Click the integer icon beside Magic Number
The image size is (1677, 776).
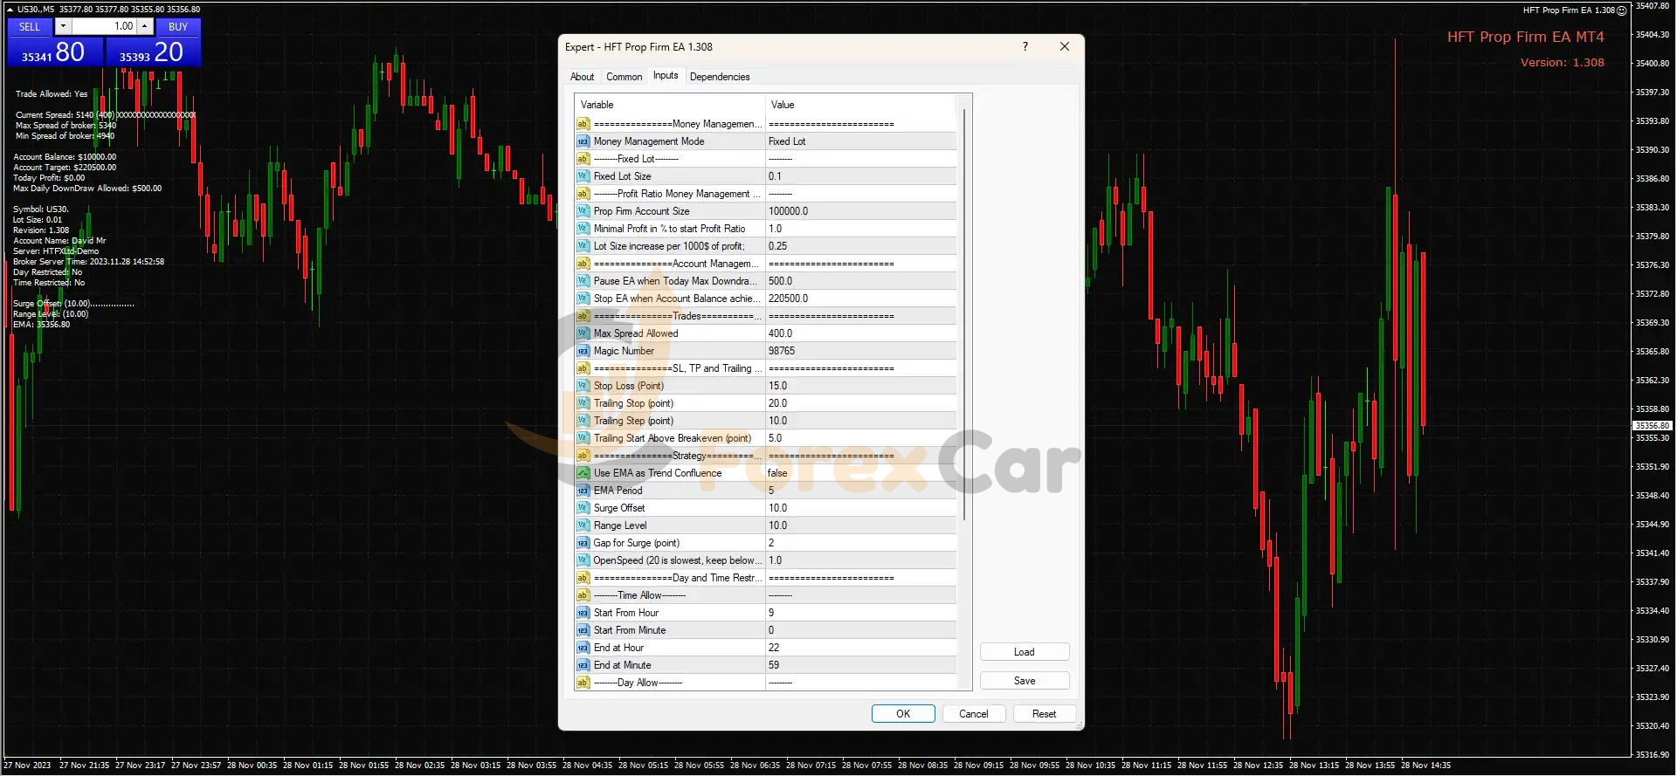[583, 351]
